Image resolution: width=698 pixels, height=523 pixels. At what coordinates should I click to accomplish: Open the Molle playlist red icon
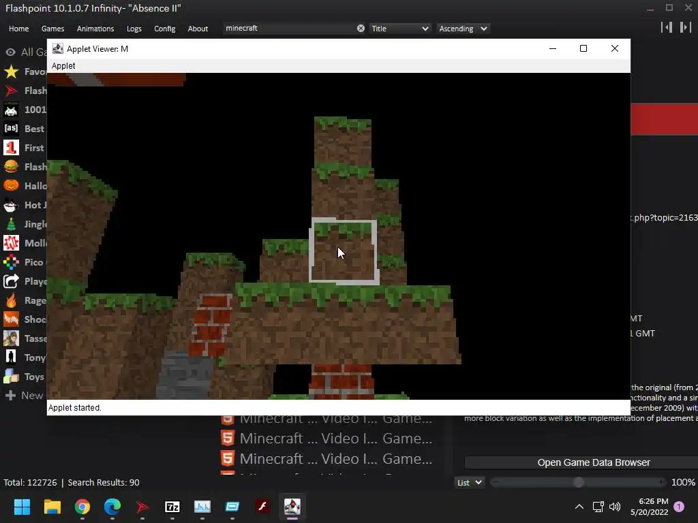(11, 243)
